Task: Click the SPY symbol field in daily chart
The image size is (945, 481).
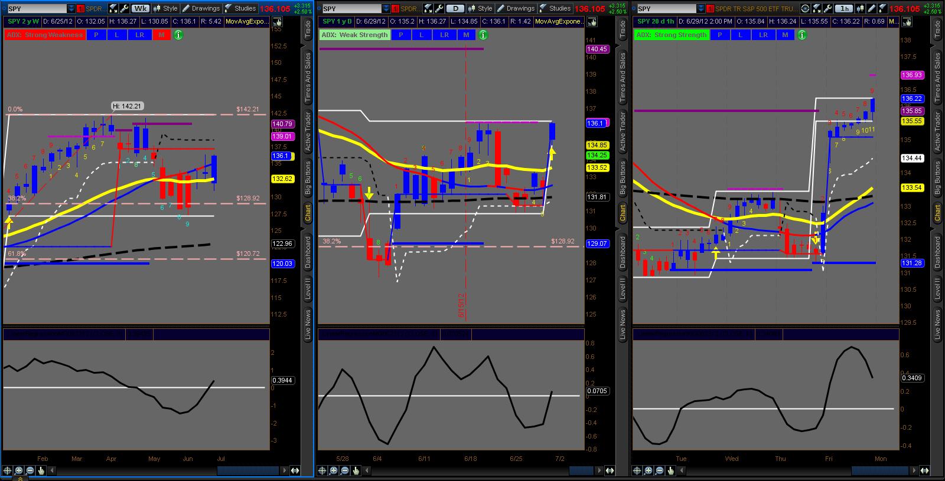Action: coord(352,9)
